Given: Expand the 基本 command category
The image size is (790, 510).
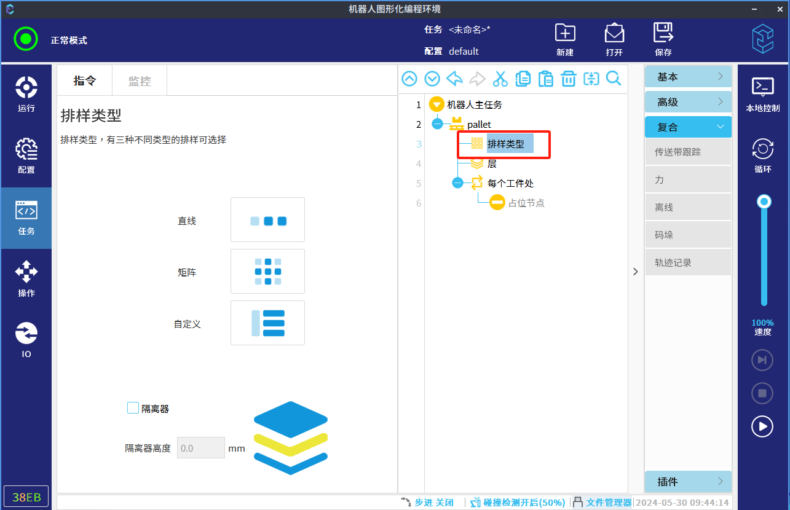Looking at the screenshot, I should click(x=688, y=77).
